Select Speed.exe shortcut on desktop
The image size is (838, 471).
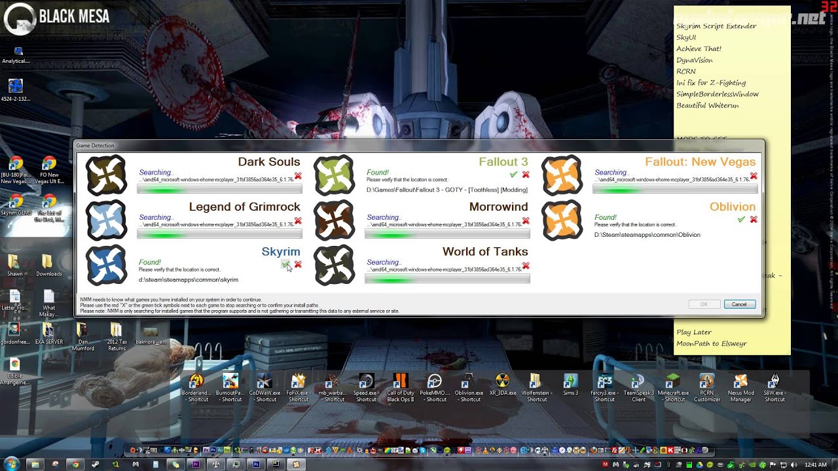pos(366,388)
